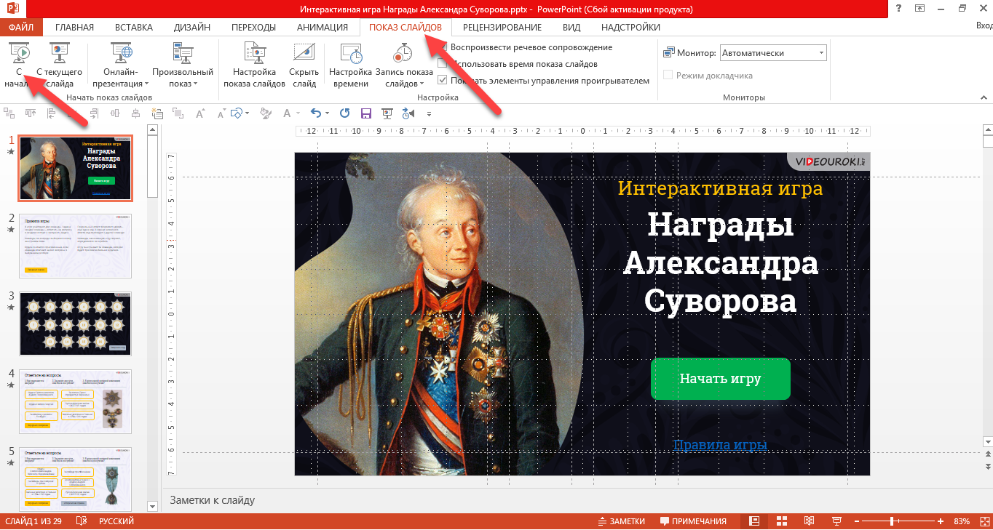Open Customize Quick Access Toolbar arrow
993x530 pixels.
429,114
